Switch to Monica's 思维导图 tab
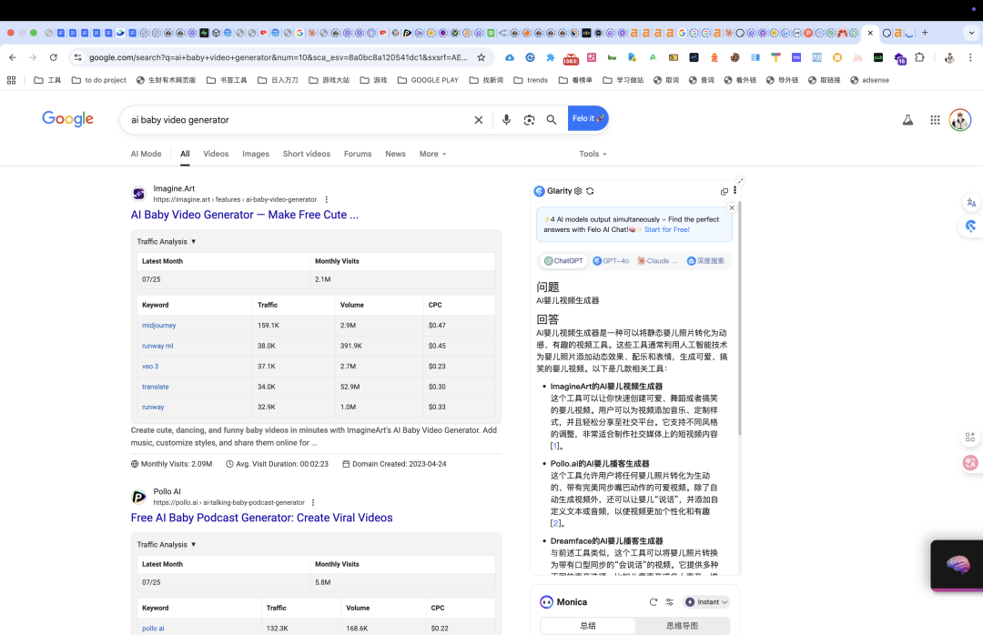This screenshot has height=635, width=983. coord(682,626)
